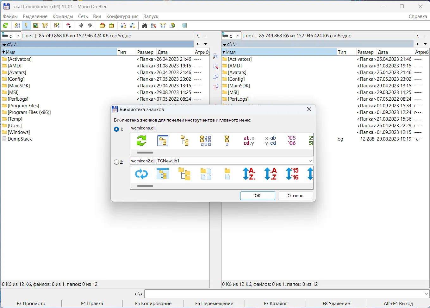The height and width of the screenshot is (308, 430).
Task: Select [PerfLogs] folder in right panel
Action: (238, 99)
